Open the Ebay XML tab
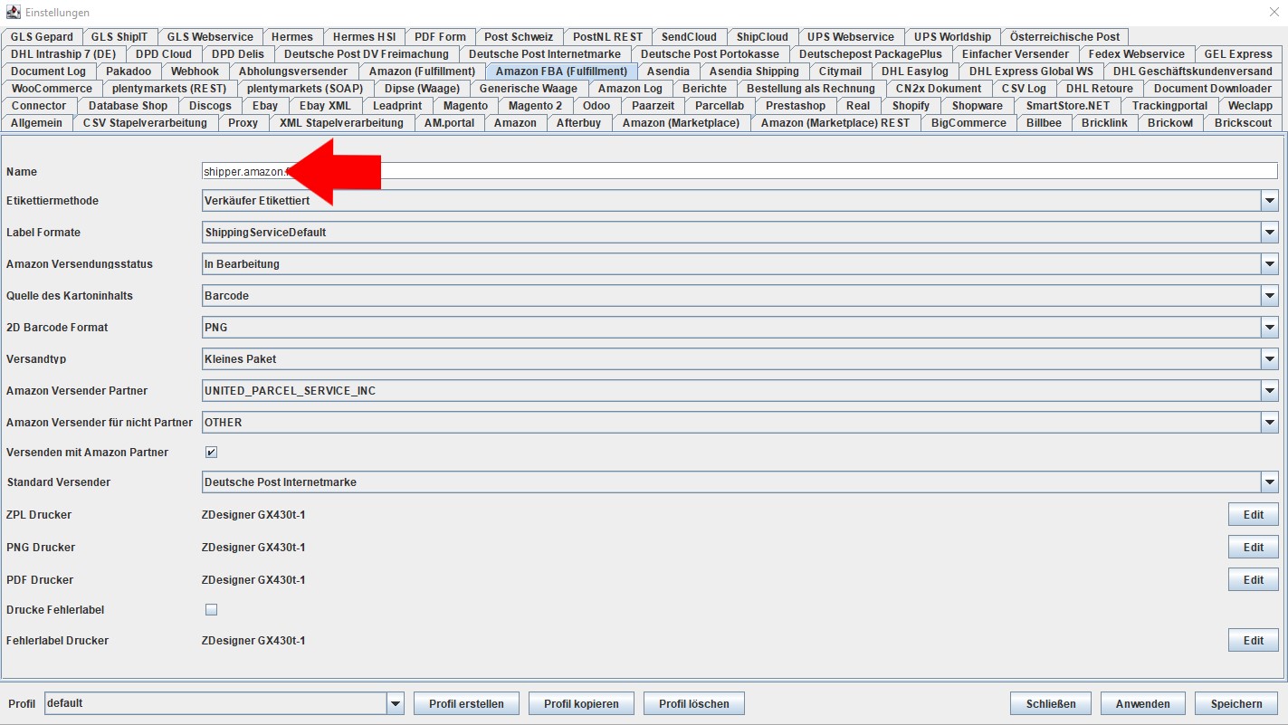Viewport: 1288px width, 725px height. pyautogui.click(x=325, y=106)
